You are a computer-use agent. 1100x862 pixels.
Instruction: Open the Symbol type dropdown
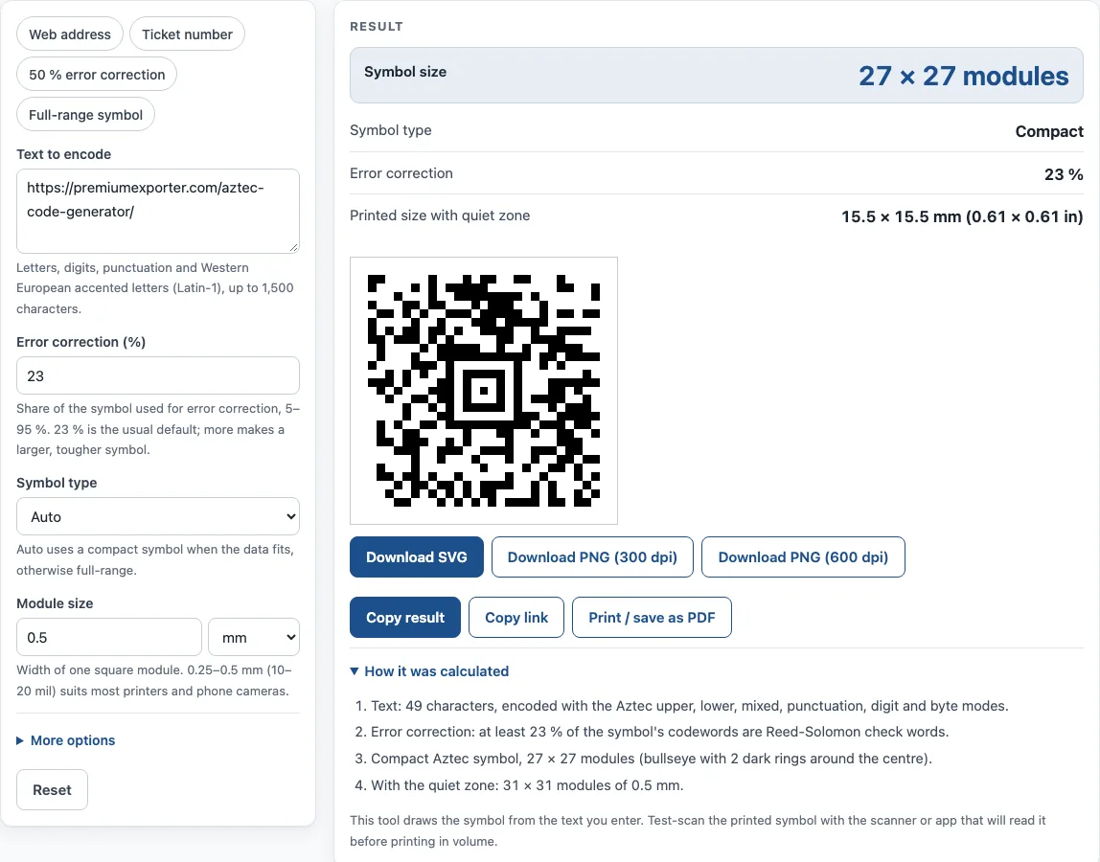pyautogui.click(x=158, y=517)
